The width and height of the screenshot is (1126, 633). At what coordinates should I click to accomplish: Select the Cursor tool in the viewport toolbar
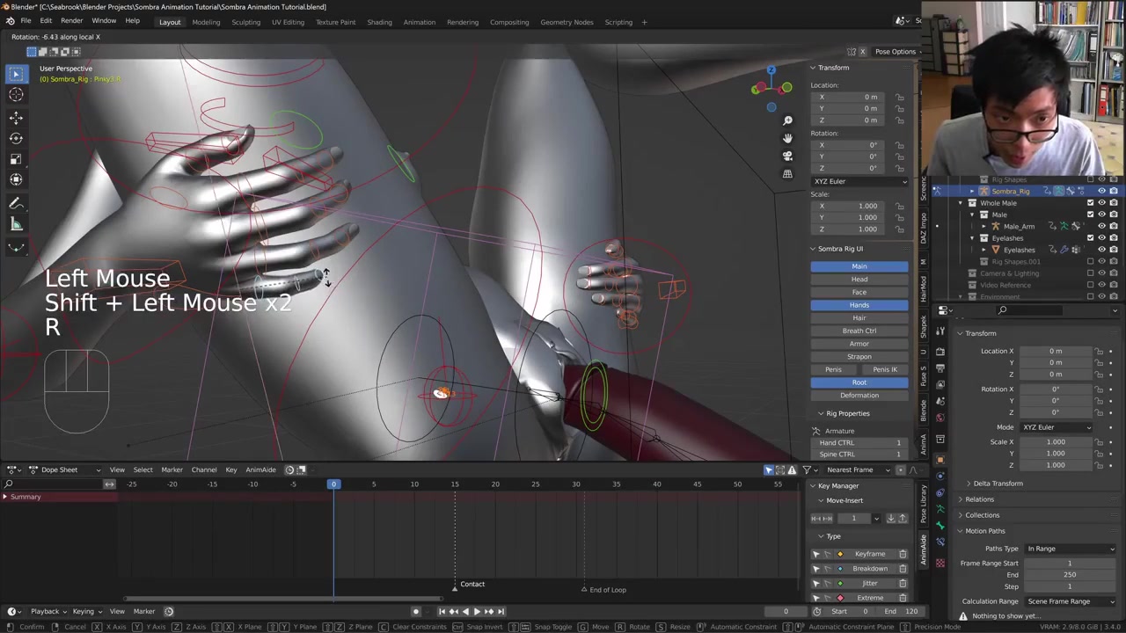click(16, 95)
